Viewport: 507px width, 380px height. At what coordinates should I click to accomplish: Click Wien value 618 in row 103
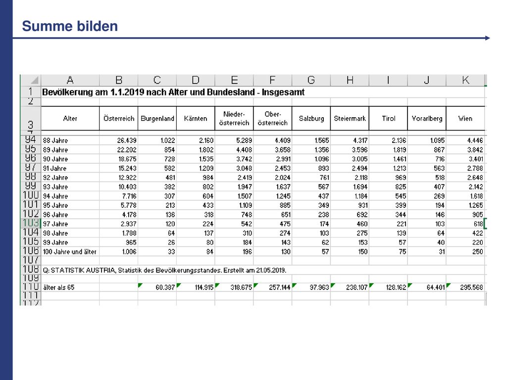pos(465,224)
